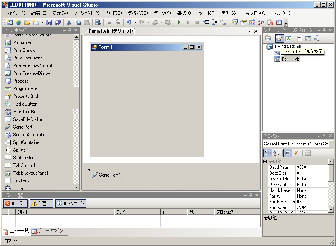Cut selection with the scissors icon
Viewport: 336px width, 246px height.
click(x=69, y=22)
